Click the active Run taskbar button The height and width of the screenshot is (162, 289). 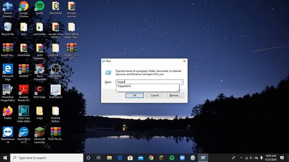click(203, 158)
